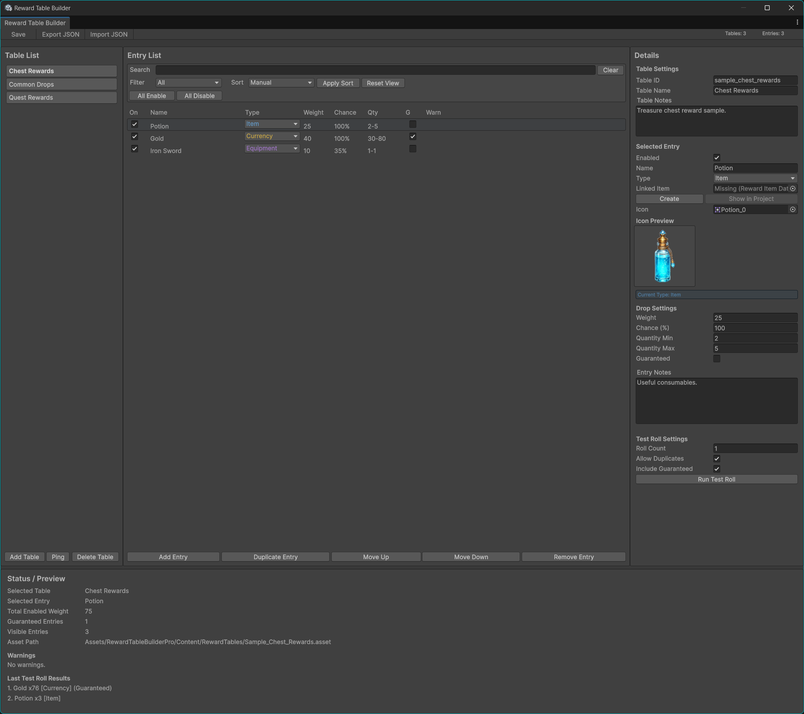The width and height of the screenshot is (804, 714).
Task: Click the Move Down button
Action: pos(471,557)
